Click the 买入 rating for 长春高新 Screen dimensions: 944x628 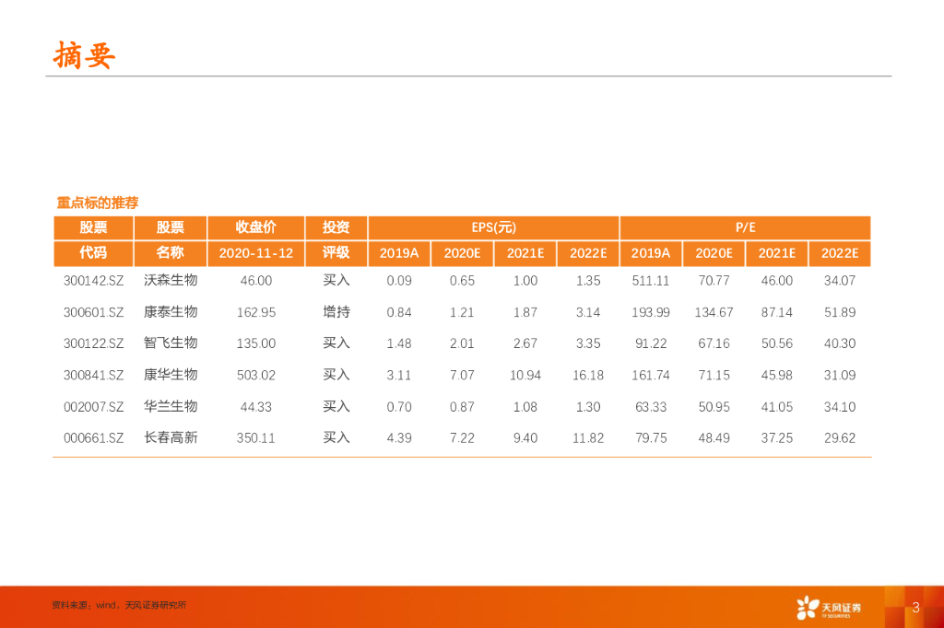[336, 437]
